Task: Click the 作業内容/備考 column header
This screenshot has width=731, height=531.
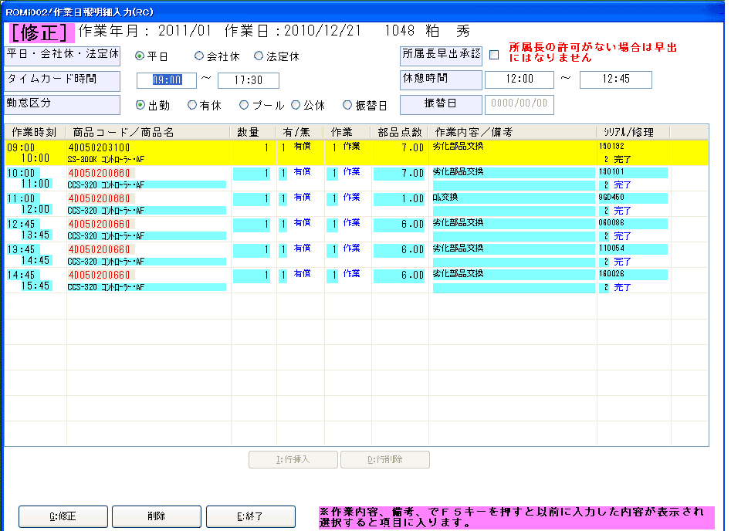Action: 513,133
